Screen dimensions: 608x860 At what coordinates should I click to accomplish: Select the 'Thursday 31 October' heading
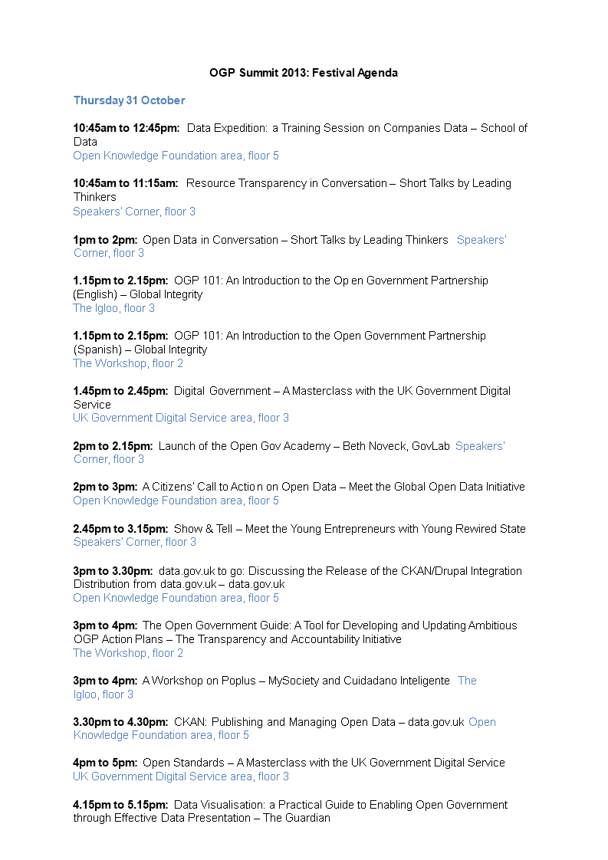(x=129, y=100)
